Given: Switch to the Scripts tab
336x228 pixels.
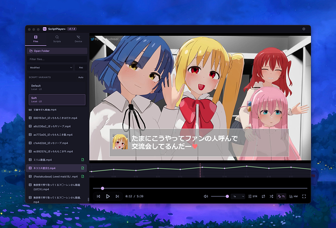Looking at the screenshot, I should click(x=57, y=39).
